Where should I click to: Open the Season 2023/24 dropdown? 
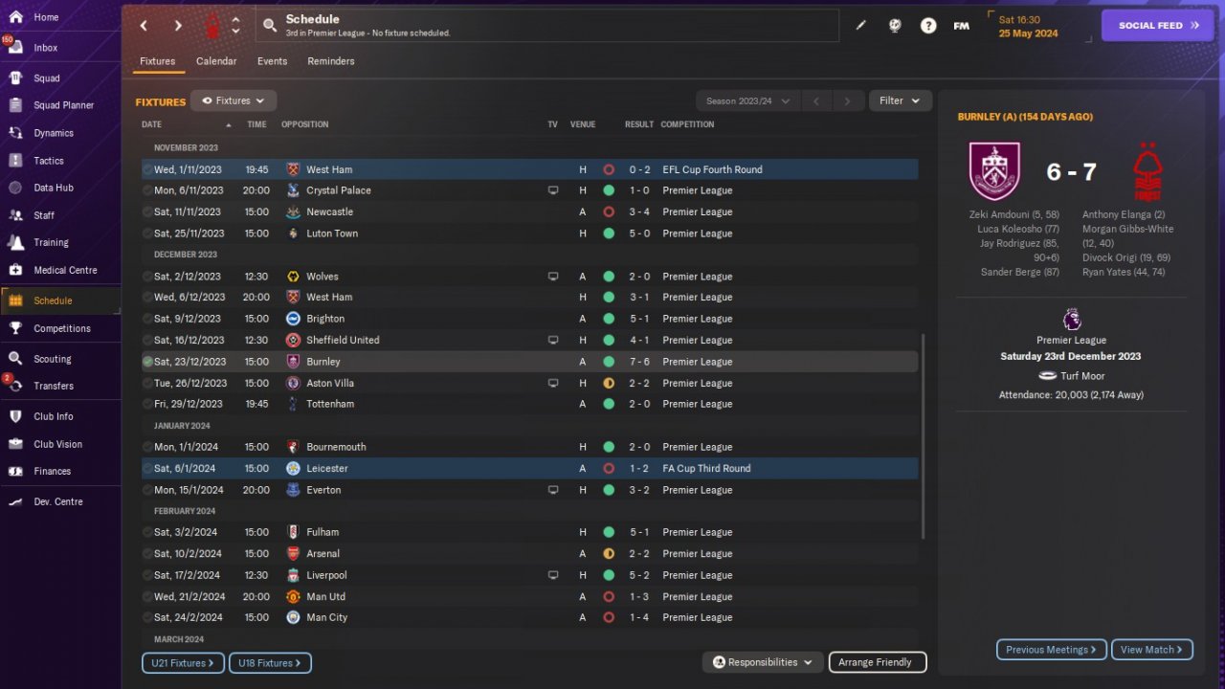point(748,100)
